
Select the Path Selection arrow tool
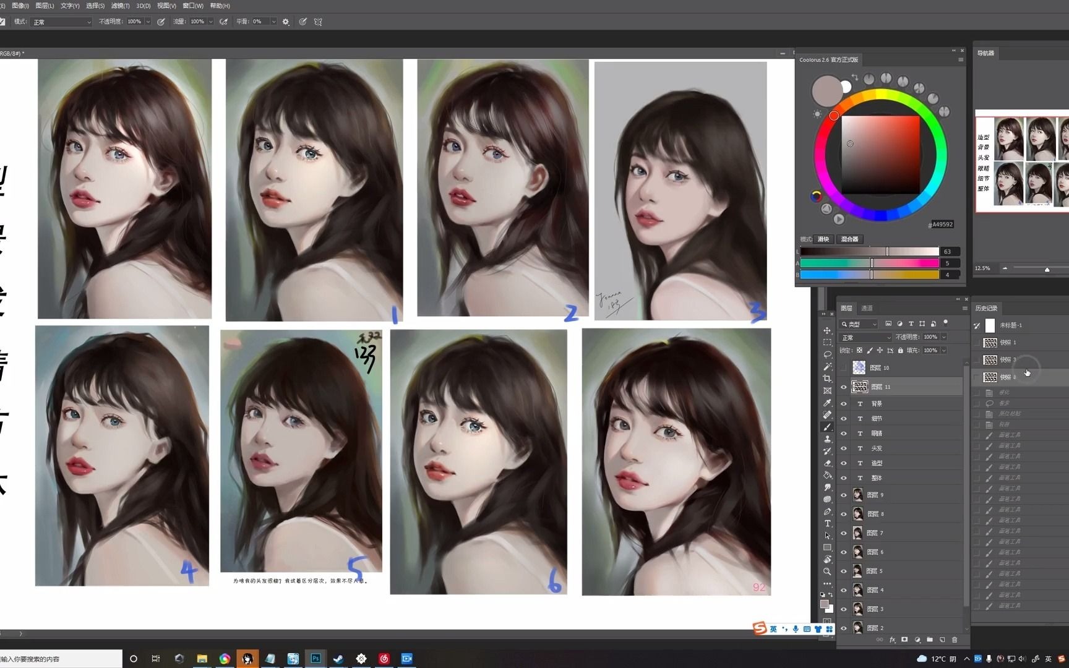click(827, 536)
